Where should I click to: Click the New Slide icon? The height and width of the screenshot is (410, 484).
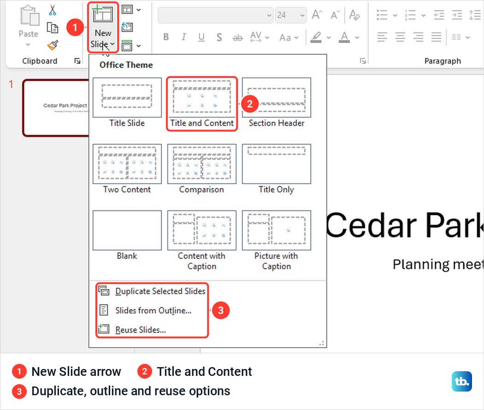[103, 14]
